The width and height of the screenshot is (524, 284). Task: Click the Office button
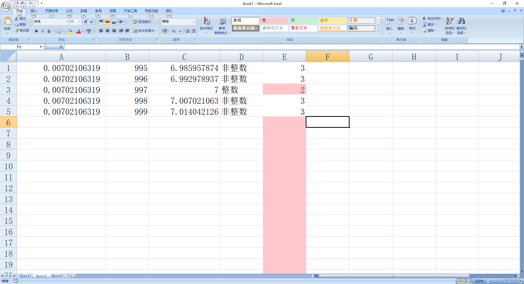6,6
